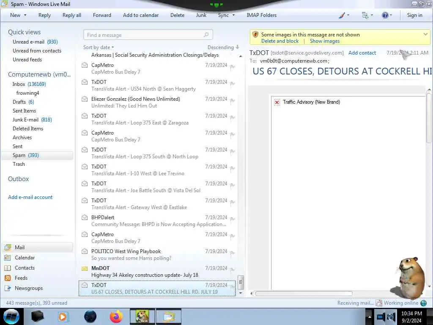433x325 pixels.
Task: Click the Show images link
Action: coord(325,41)
